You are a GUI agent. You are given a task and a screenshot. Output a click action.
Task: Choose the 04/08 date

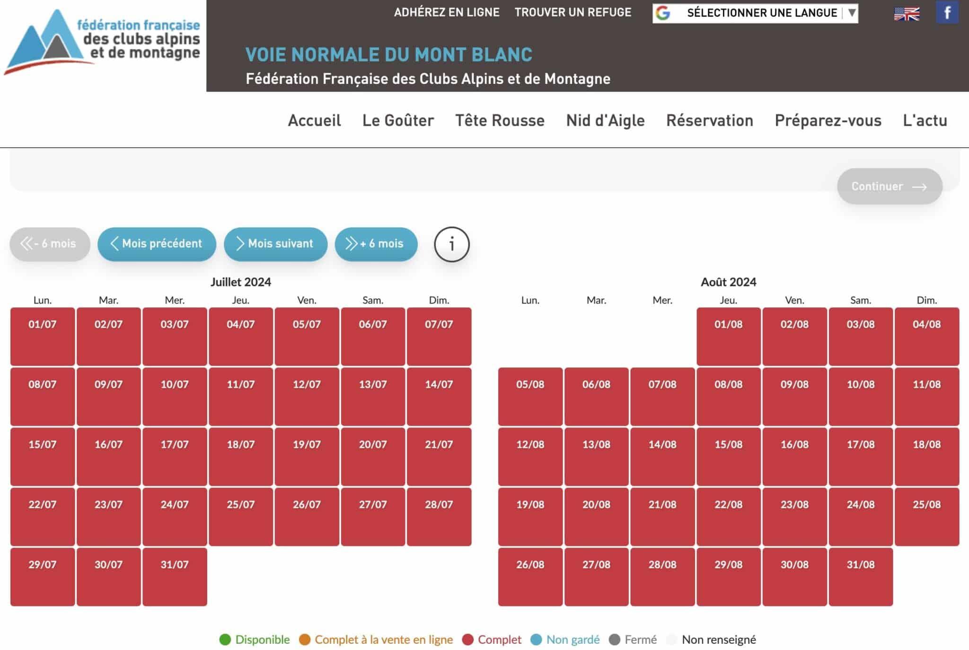(927, 336)
